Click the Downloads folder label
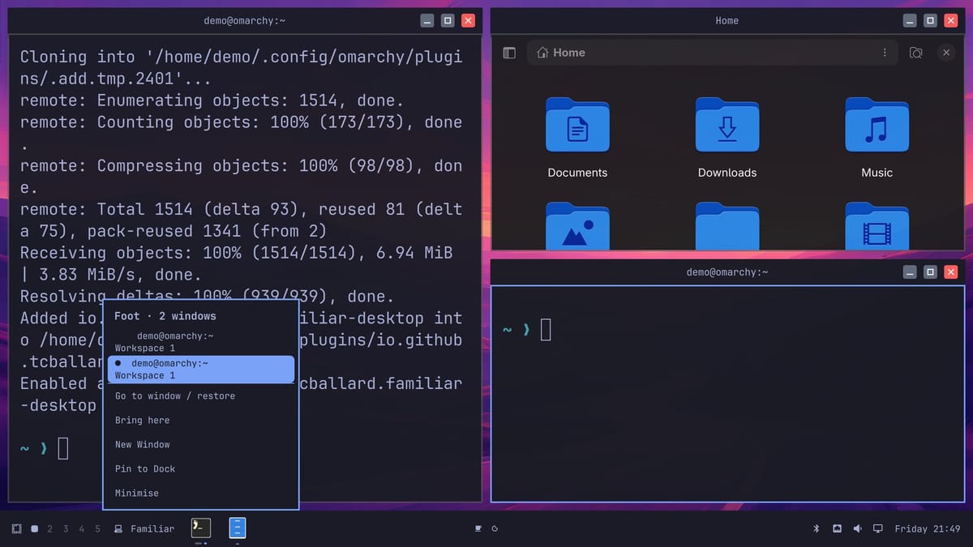Image resolution: width=973 pixels, height=547 pixels. pyautogui.click(x=727, y=173)
